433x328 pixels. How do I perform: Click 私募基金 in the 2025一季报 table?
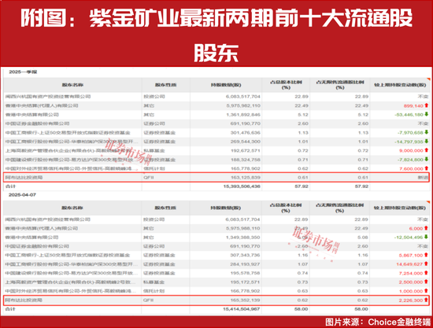(x=154, y=150)
